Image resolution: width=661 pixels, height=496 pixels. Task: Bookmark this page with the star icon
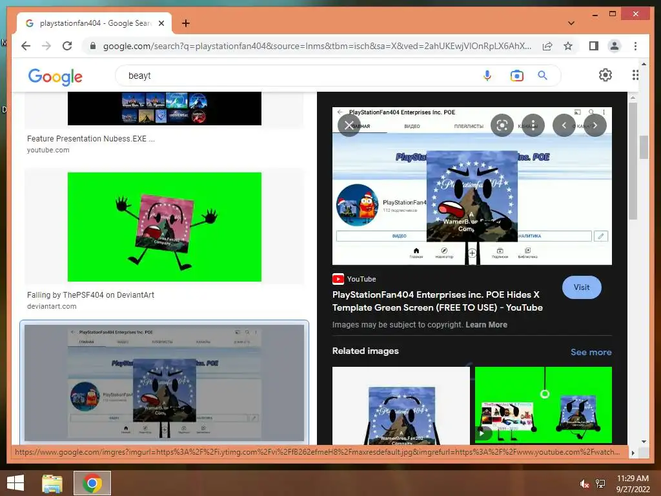pyautogui.click(x=568, y=46)
